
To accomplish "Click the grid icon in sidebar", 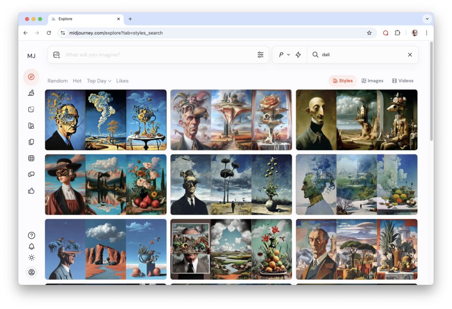I will [31, 158].
